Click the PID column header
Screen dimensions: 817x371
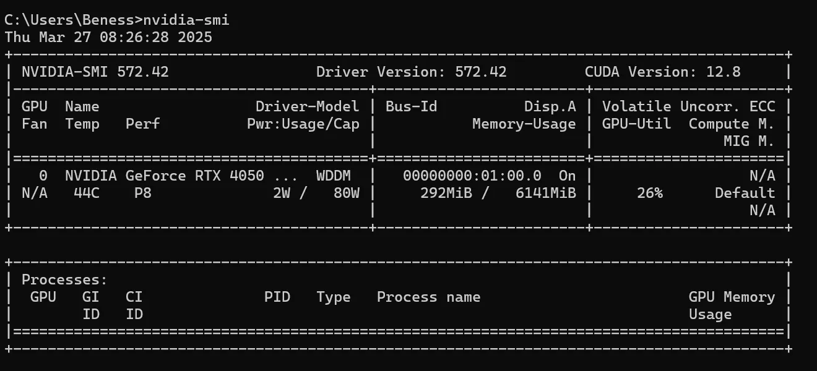tap(277, 297)
